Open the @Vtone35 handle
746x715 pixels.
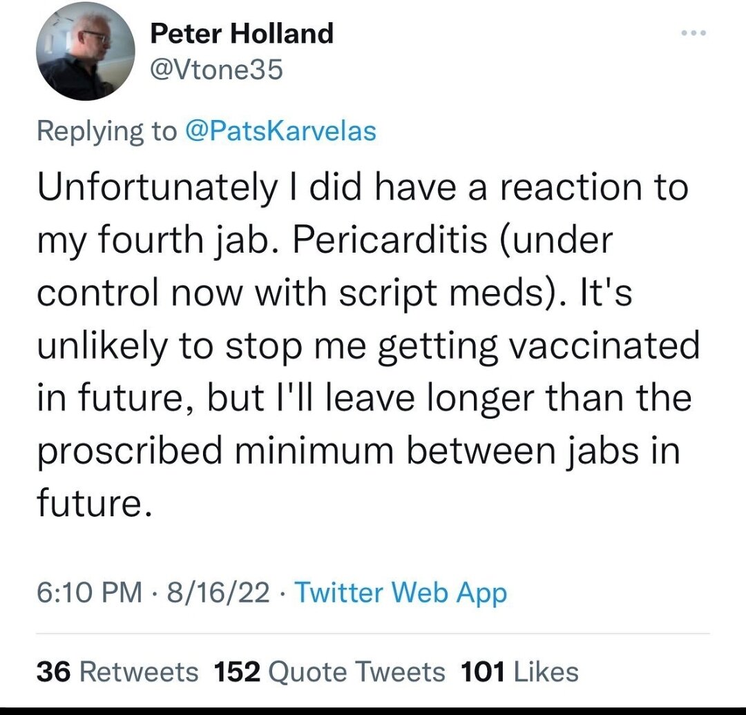tap(216, 70)
